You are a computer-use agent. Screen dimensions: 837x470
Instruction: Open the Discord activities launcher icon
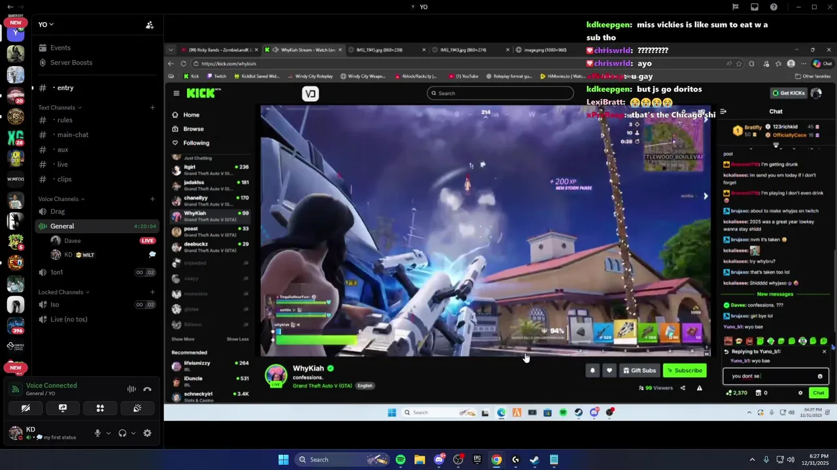point(100,409)
